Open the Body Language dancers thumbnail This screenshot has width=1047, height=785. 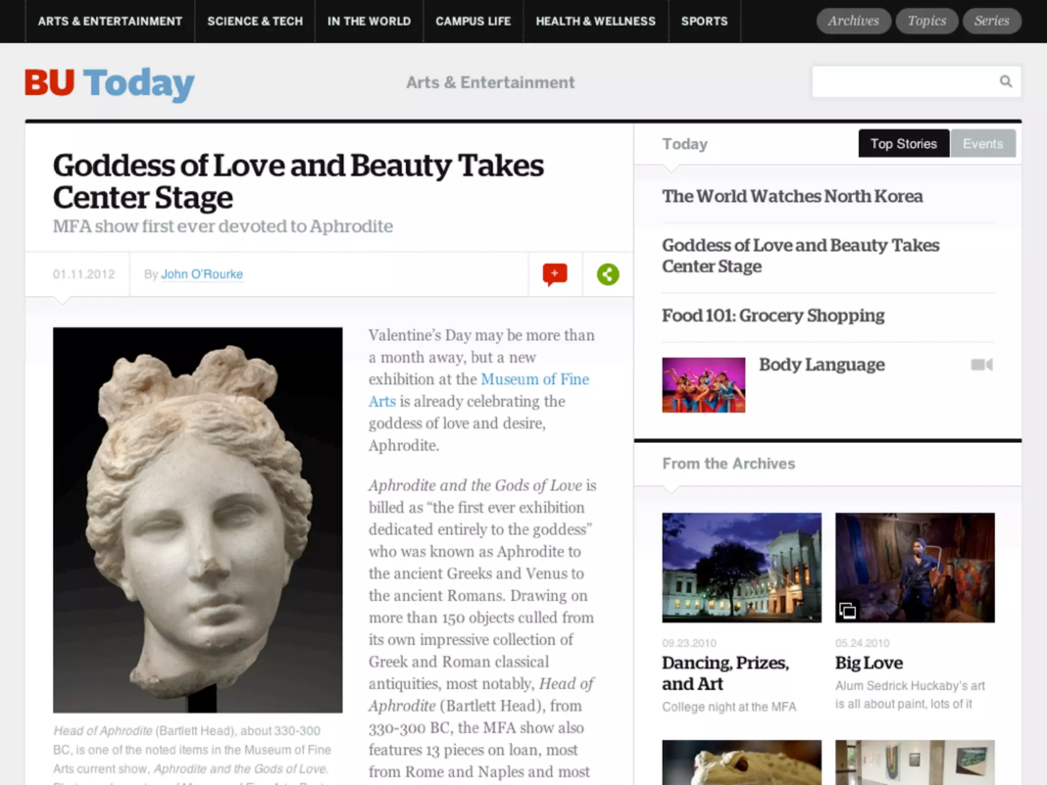(703, 385)
